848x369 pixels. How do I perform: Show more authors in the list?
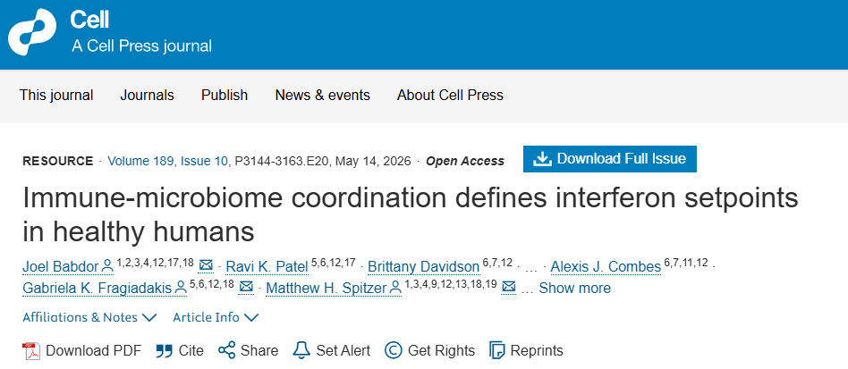point(574,288)
